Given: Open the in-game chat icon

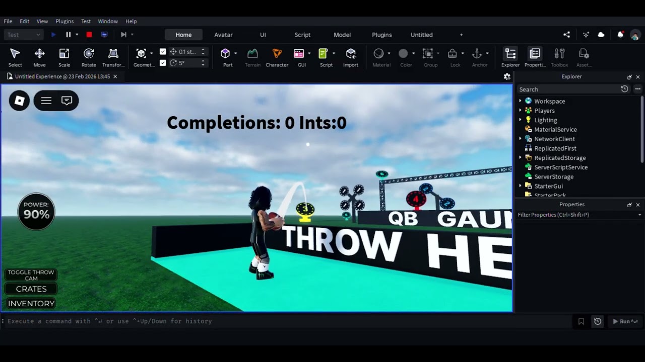Looking at the screenshot, I should coord(67,101).
